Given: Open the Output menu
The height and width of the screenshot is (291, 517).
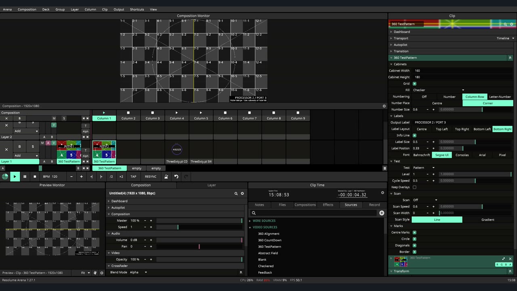Looking at the screenshot, I should tap(119, 9).
